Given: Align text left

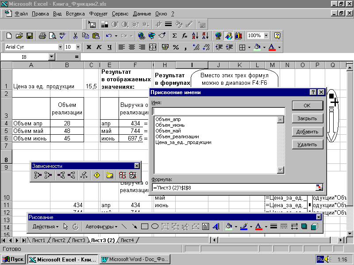Looking at the screenshot, I should (122, 47).
